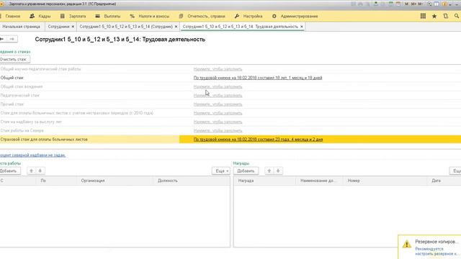
Task: Open the functions menu grid icon
Action: (x=423, y=16)
